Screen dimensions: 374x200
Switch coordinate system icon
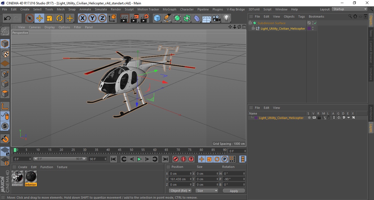(112, 18)
